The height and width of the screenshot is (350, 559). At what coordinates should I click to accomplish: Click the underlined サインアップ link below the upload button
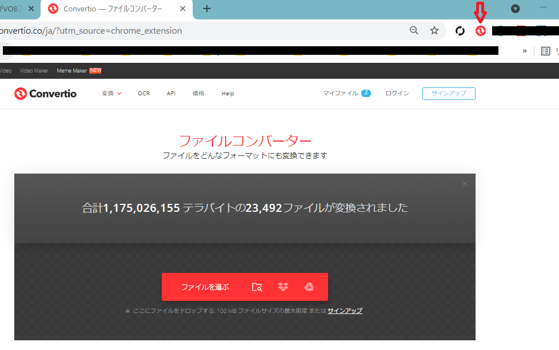coord(345,311)
